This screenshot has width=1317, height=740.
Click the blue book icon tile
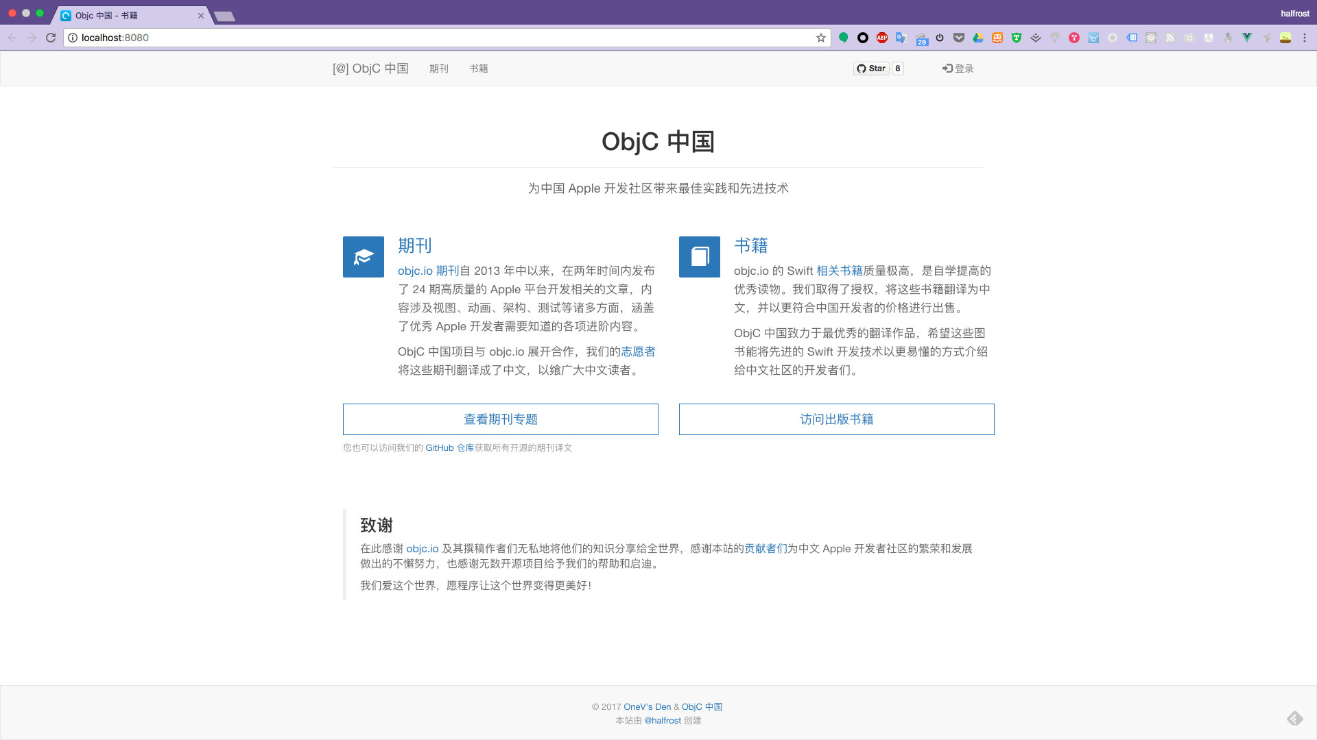coord(700,257)
